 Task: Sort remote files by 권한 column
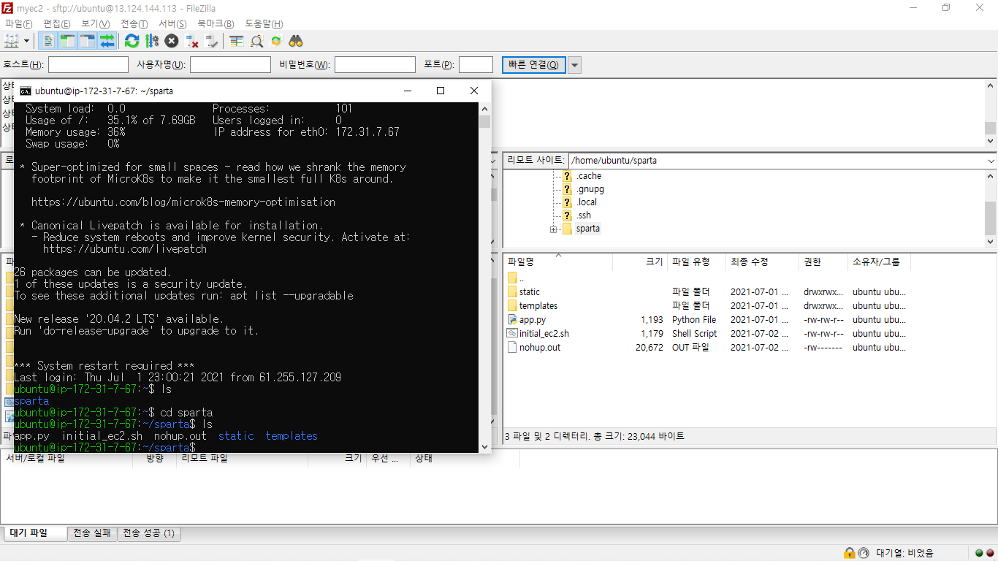point(823,262)
